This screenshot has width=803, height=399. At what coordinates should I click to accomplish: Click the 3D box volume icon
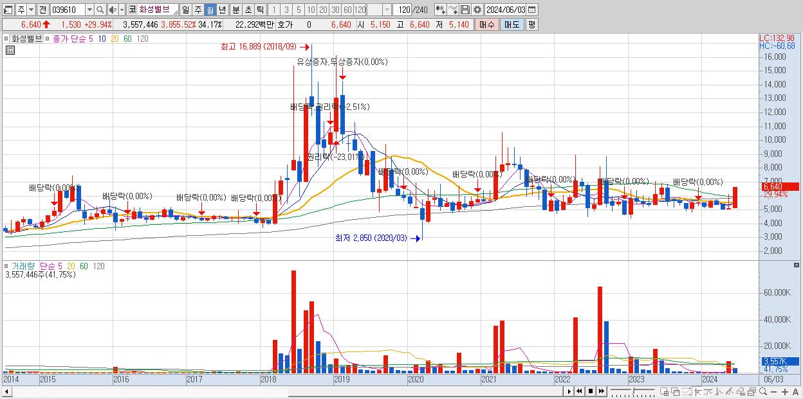coord(741,391)
